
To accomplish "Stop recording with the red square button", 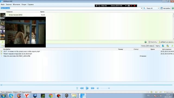I will [135, 6].
